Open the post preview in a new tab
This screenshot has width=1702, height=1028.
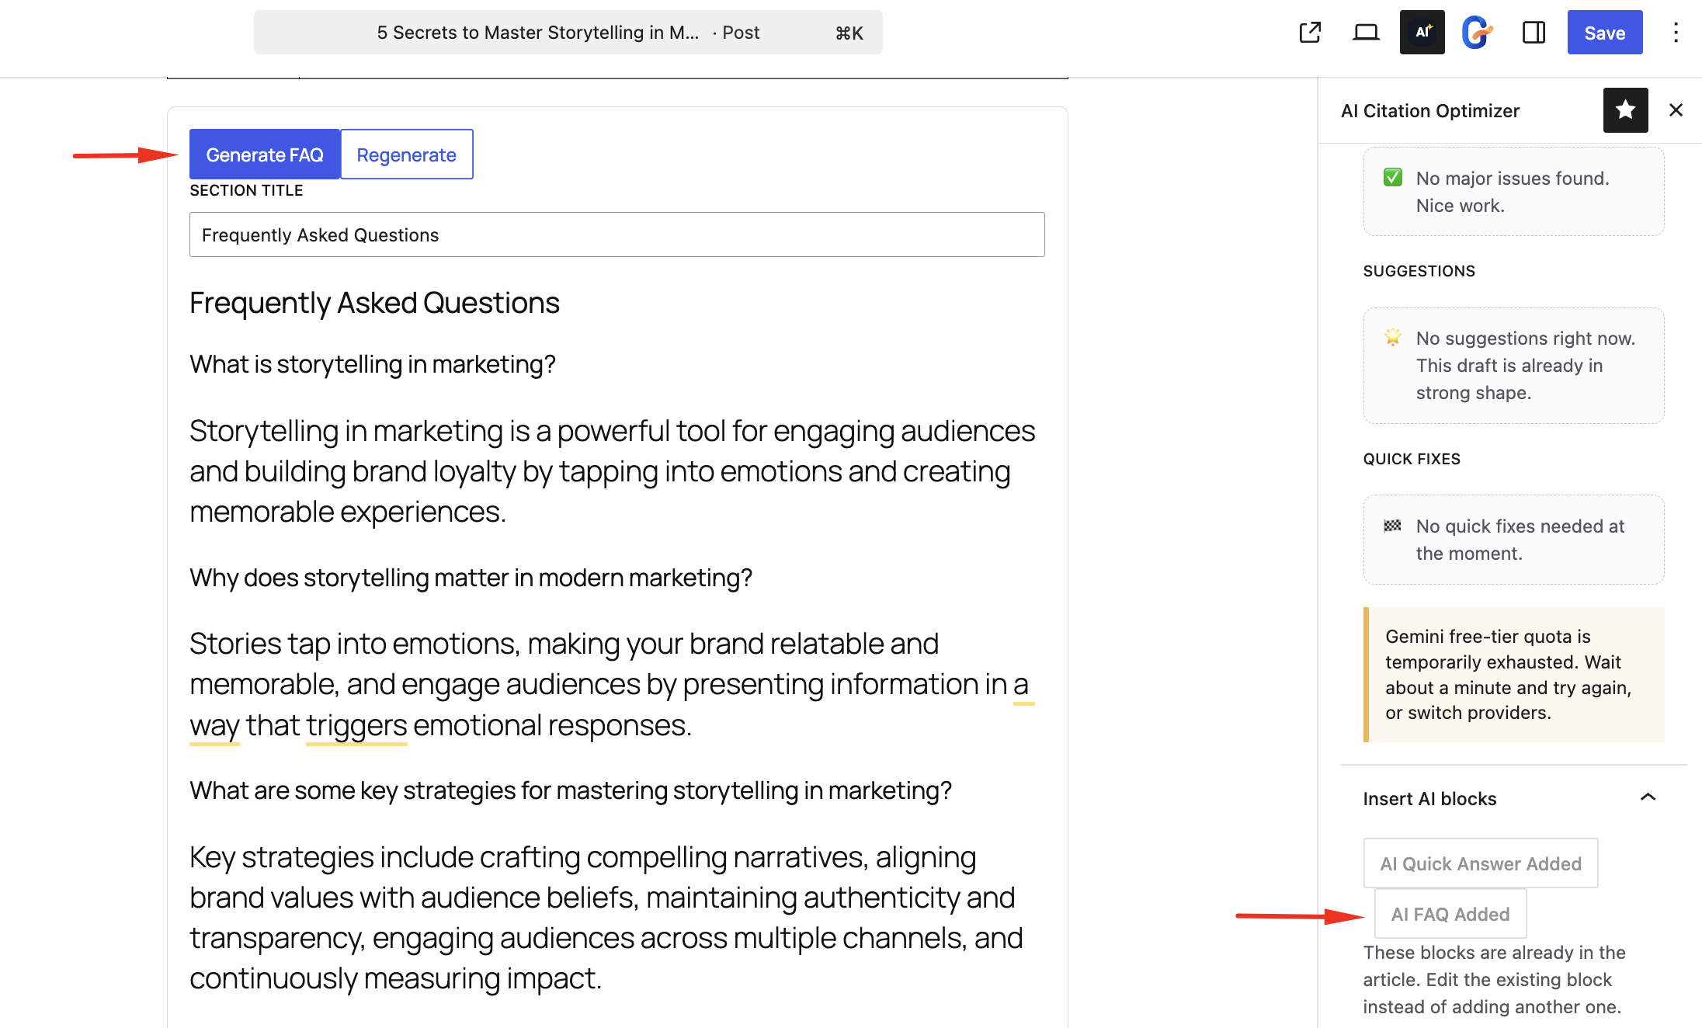1310,33
